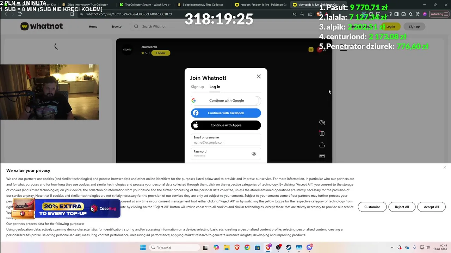Image resolution: width=451 pixels, height=253 pixels.
Task: Open the Windows Start menu
Action: (x=143, y=247)
